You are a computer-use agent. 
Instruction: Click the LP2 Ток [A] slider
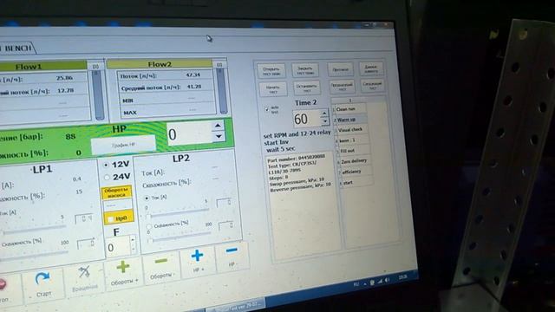[x=178, y=212]
